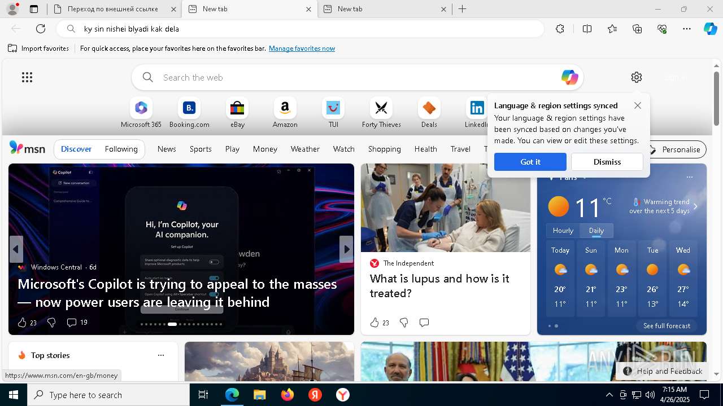Open the Microsoft 365 shortcut
The width and height of the screenshot is (723, 406).
point(141,113)
